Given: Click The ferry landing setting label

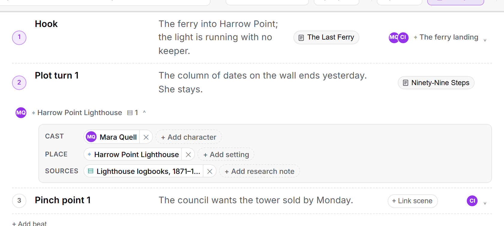Looking at the screenshot, I should (446, 37).
